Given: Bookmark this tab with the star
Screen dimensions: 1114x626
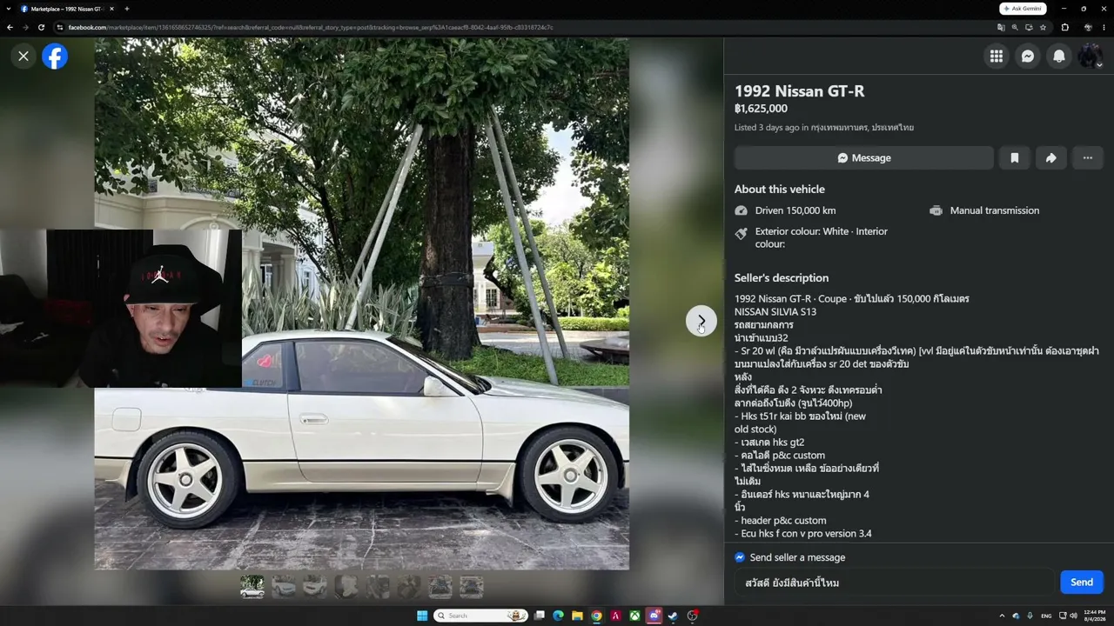Looking at the screenshot, I should pyautogui.click(x=1043, y=27).
